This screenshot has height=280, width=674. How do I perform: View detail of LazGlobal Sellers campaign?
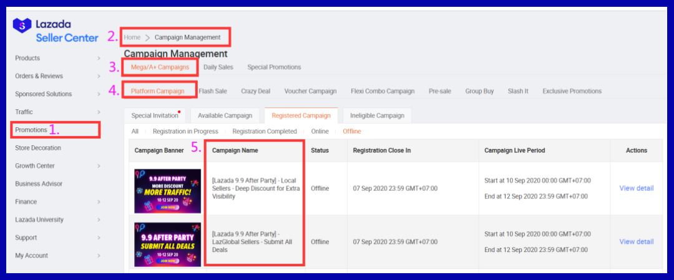tap(636, 241)
